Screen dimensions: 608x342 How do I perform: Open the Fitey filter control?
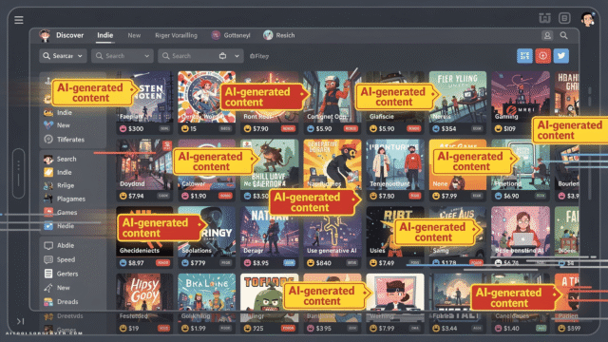(x=259, y=56)
